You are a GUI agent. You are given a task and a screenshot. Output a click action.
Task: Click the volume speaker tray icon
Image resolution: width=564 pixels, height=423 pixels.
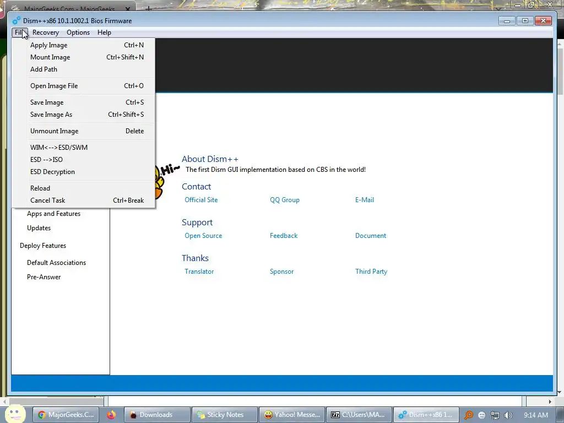[x=508, y=415]
